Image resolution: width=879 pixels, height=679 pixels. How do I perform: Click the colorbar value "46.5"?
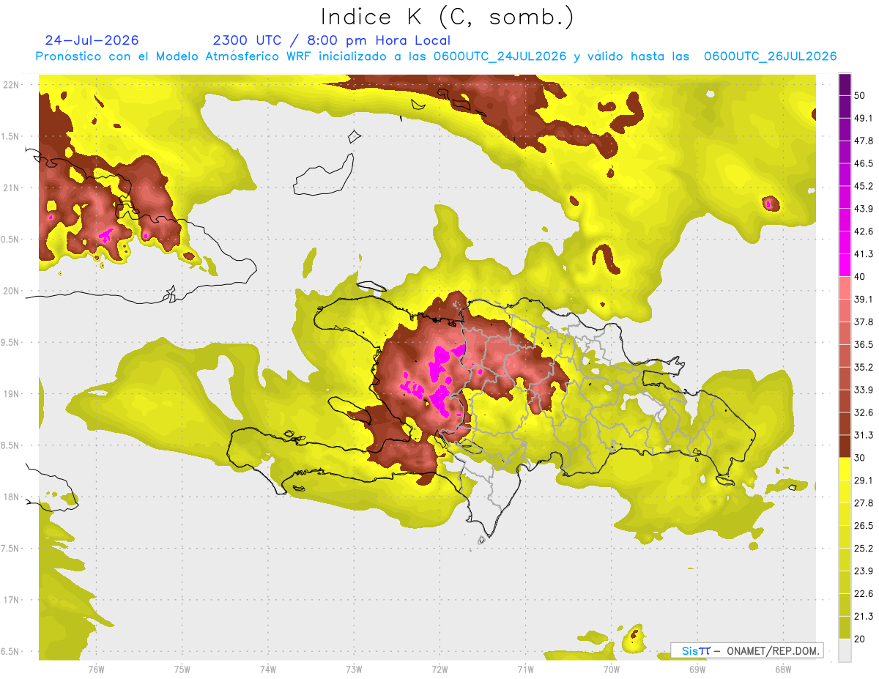point(864,163)
